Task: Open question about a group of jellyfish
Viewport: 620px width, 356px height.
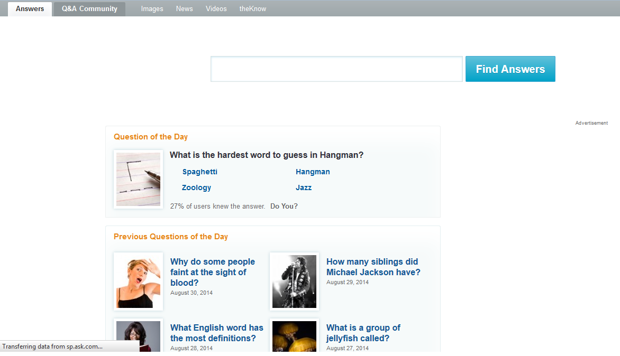Action: [x=363, y=333]
